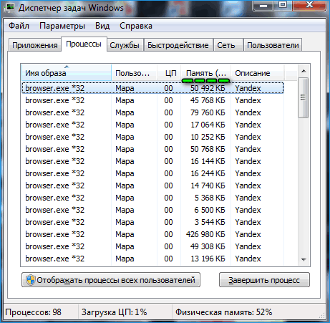This screenshot has height=323, width=330.
Task: Select browser.exe row using 14 740 КБ
Action: coord(152,185)
